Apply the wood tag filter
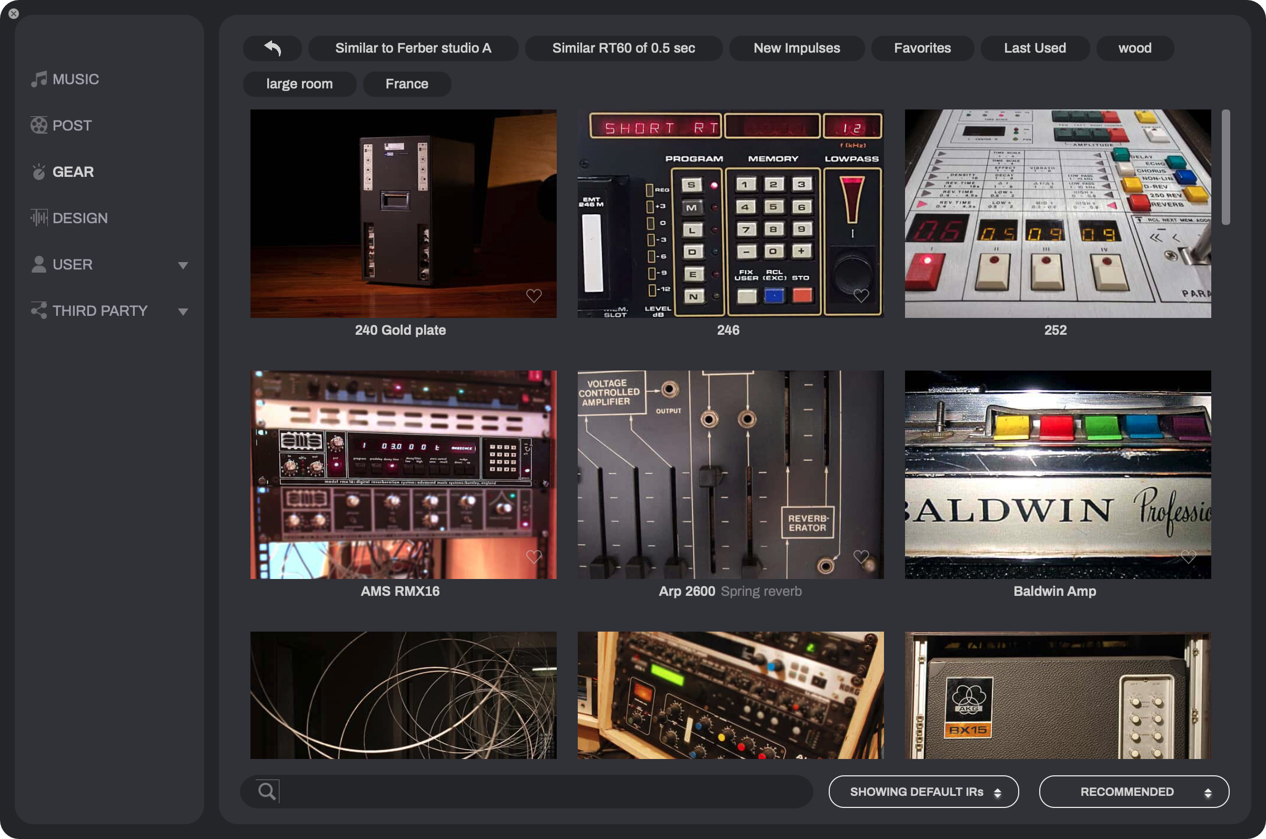 coord(1135,48)
